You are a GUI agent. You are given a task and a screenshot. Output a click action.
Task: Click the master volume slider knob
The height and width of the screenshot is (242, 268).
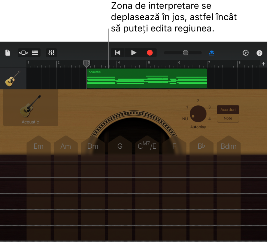click(186, 53)
